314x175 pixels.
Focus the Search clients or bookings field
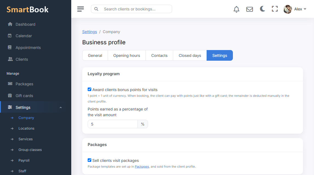pos(131,9)
